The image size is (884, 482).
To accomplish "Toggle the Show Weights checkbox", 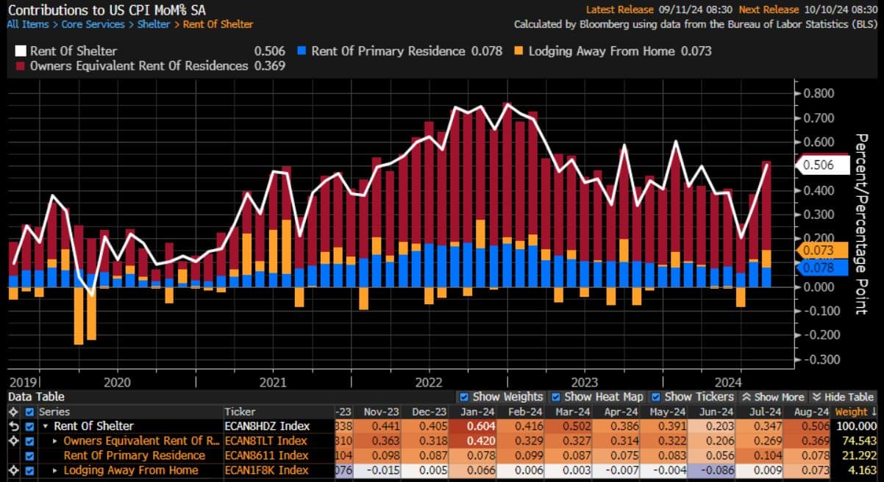I will click(x=464, y=397).
